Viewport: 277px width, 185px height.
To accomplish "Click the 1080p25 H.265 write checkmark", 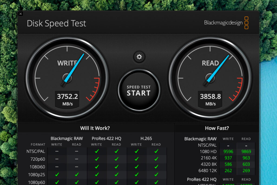I will tap(136, 174).
